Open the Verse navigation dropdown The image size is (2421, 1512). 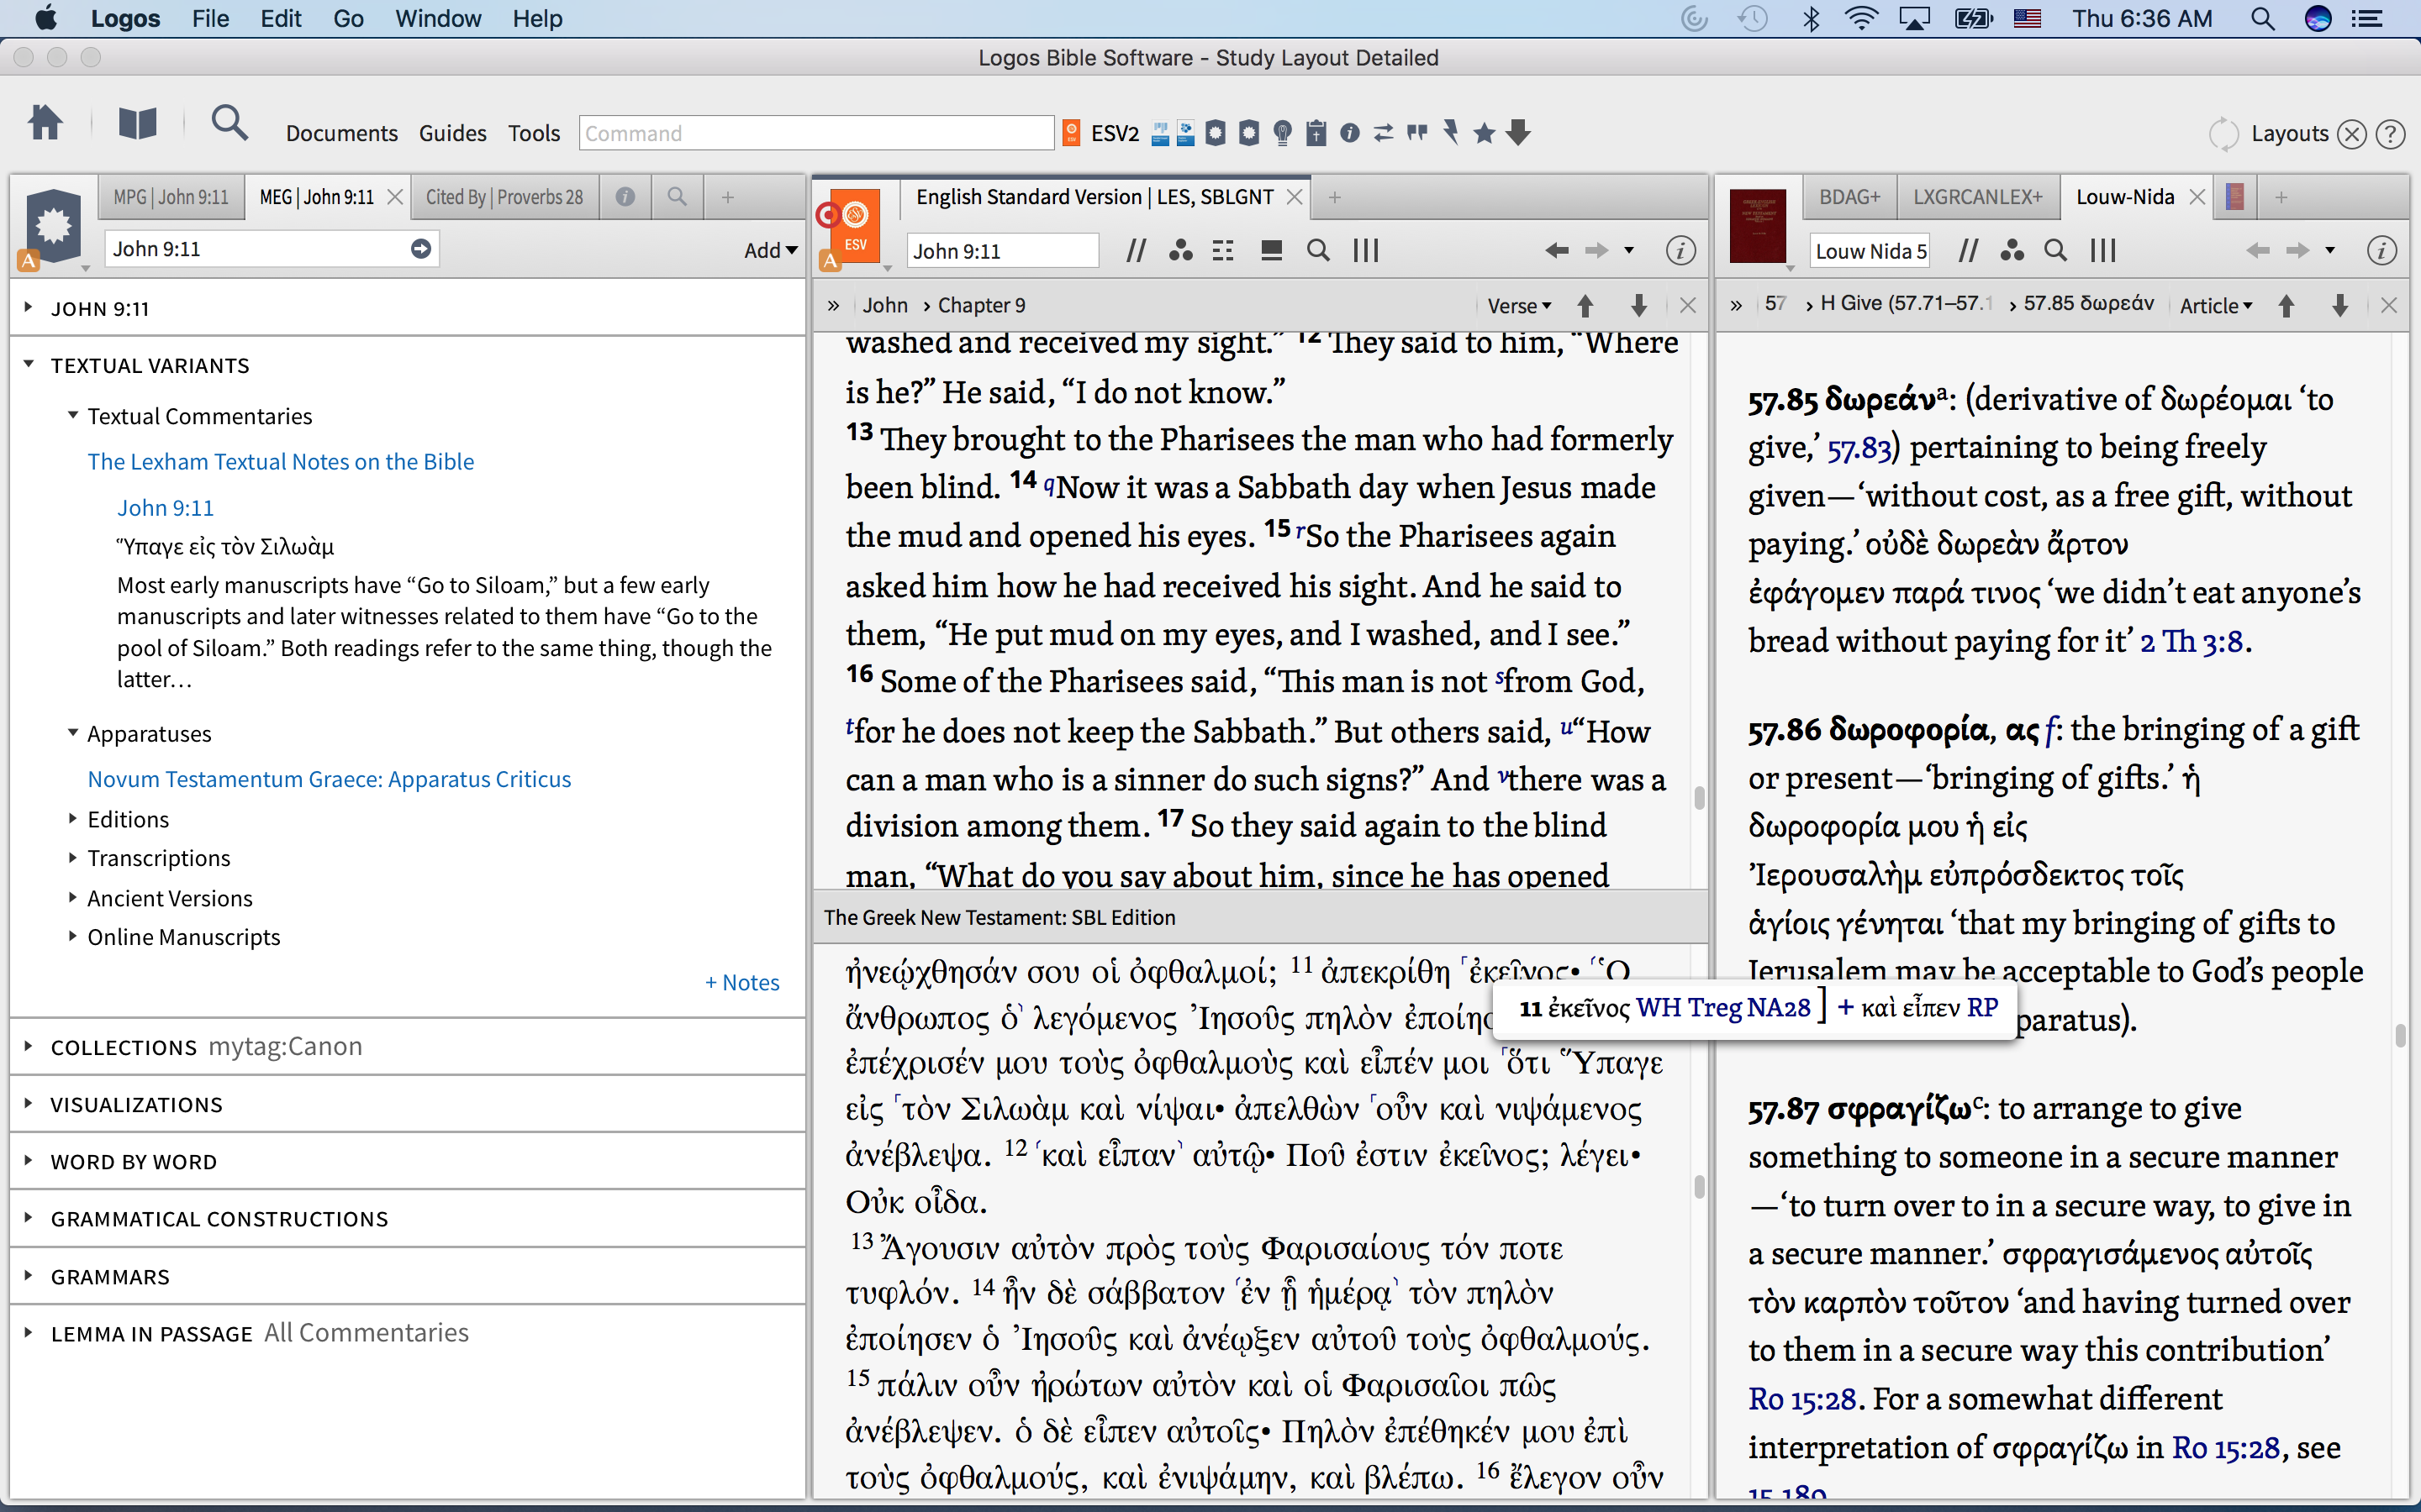pyautogui.click(x=1519, y=306)
